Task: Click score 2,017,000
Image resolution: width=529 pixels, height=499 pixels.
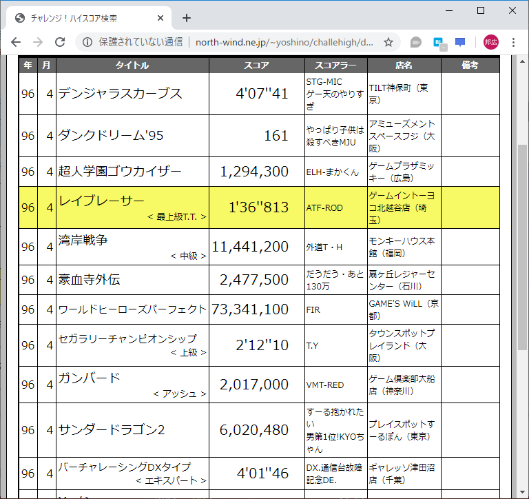Action: point(254,385)
